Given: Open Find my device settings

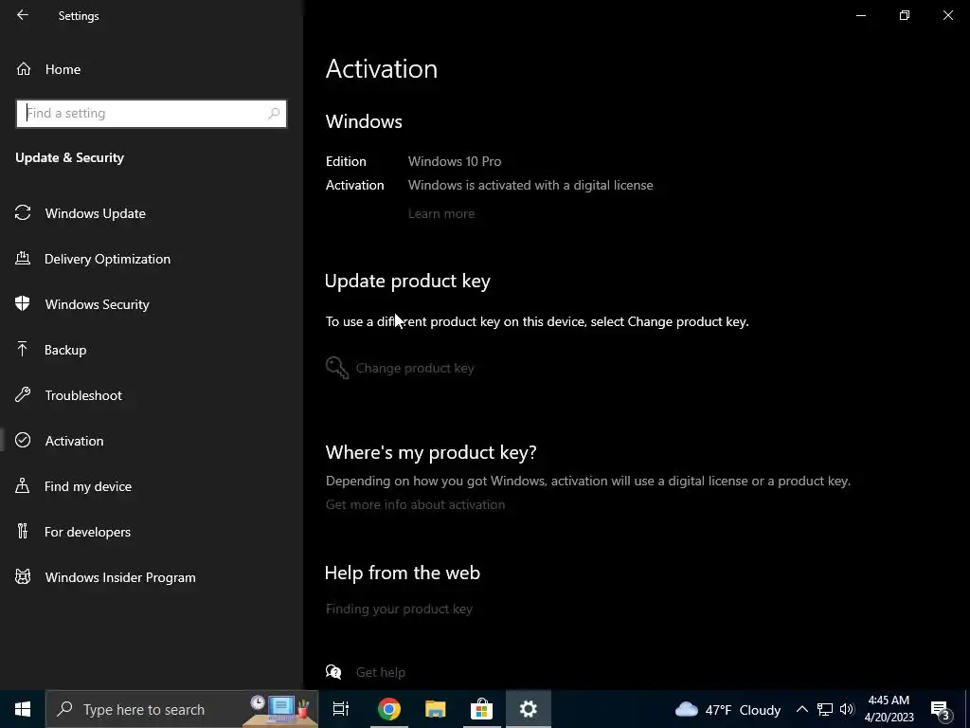Looking at the screenshot, I should click(x=88, y=486).
